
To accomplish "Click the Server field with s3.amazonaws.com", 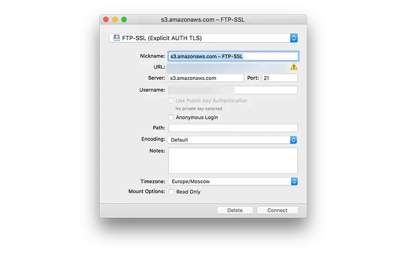I will pyautogui.click(x=206, y=78).
